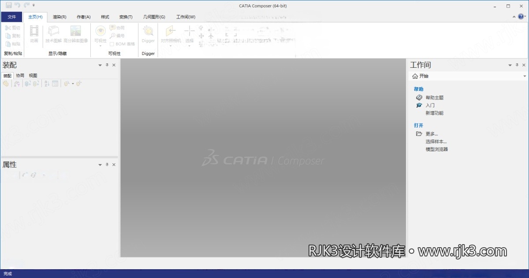Open quick access toolbar customize arrow

[34, 6]
